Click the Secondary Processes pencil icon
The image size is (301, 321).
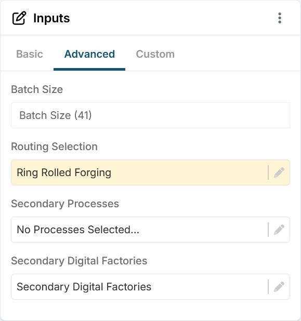coord(279,230)
